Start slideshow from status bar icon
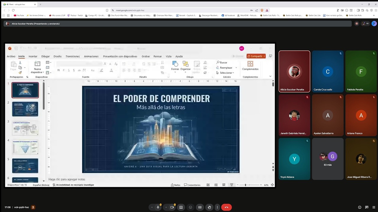Image resolution: width=378 pixels, height=212 pixels. click(x=232, y=185)
